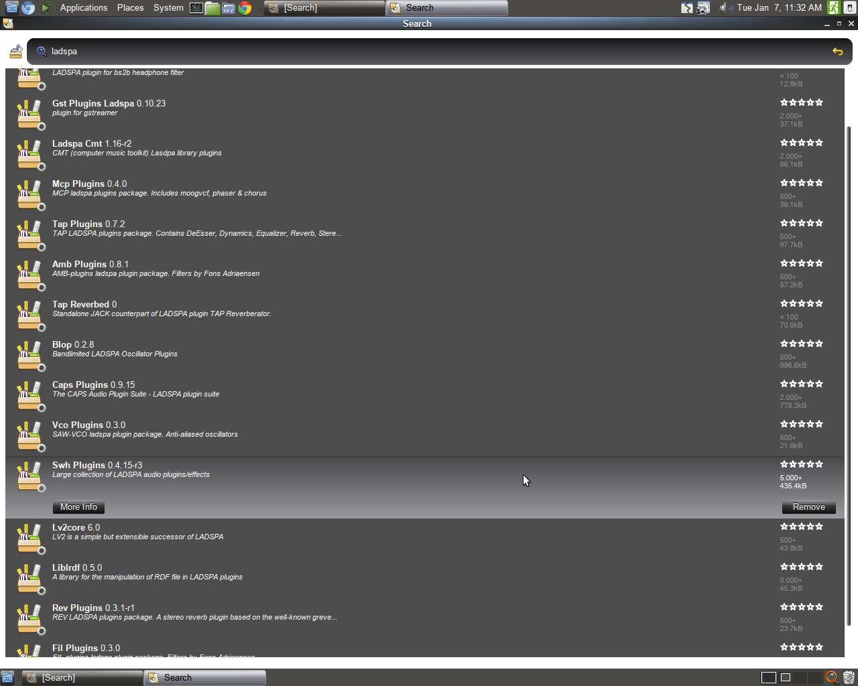Click the Caps Plugins package icon

(x=30, y=395)
